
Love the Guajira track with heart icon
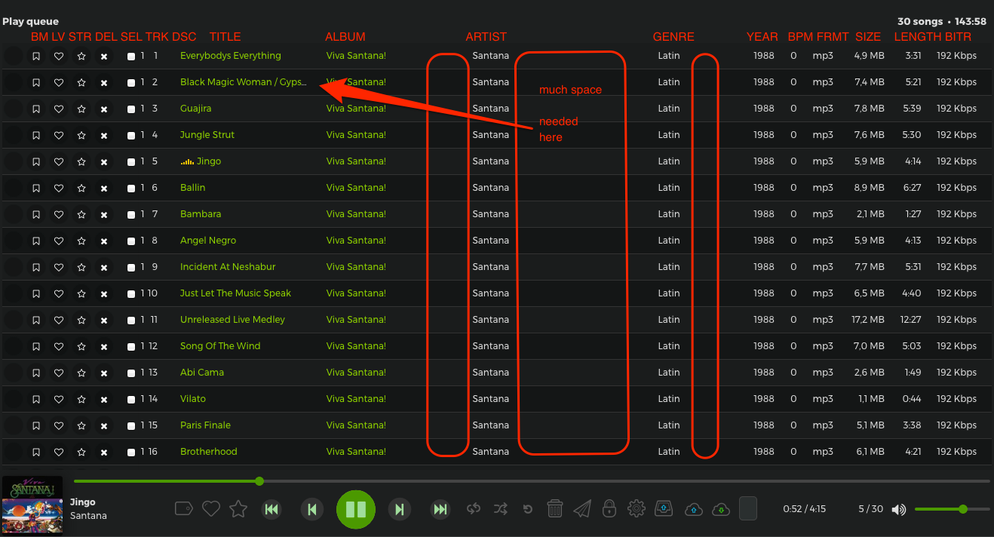[59, 109]
